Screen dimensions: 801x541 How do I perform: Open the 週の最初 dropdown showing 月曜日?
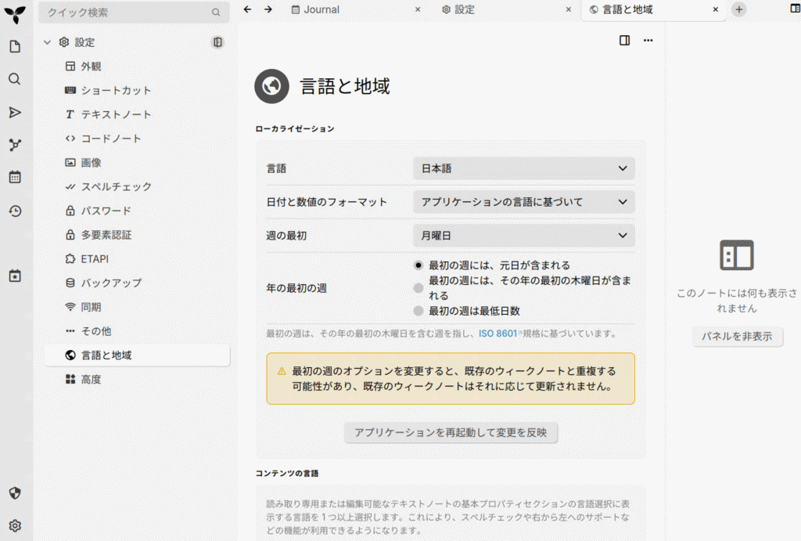(523, 236)
